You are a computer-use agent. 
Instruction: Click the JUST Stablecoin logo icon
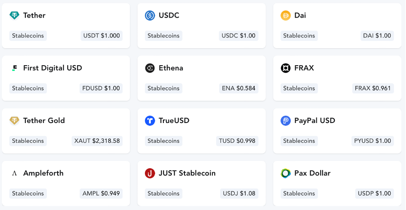150,173
